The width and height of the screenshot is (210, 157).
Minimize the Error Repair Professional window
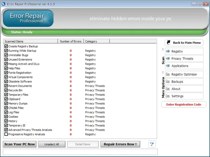[194, 4]
